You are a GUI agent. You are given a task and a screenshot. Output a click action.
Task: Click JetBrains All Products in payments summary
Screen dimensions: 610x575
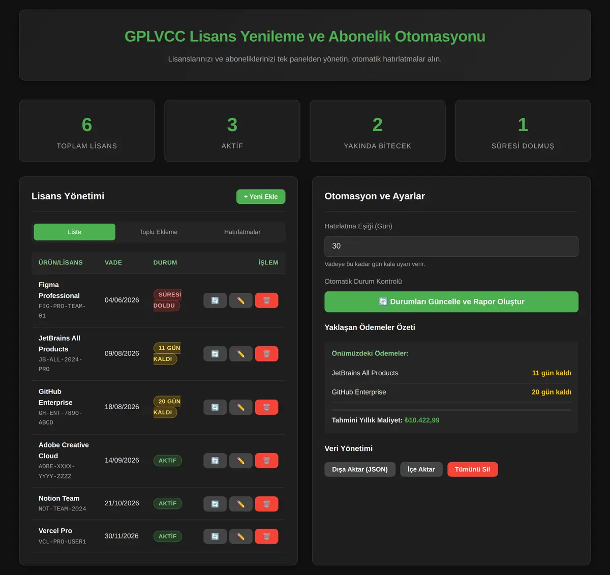365,373
